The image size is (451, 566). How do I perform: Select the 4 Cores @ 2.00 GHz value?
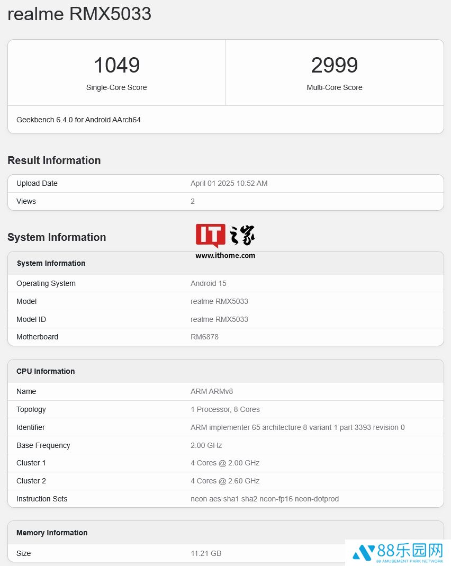[x=225, y=463]
